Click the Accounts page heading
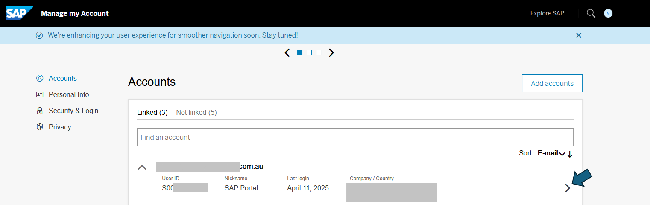The image size is (650, 205). coord(152,82)
